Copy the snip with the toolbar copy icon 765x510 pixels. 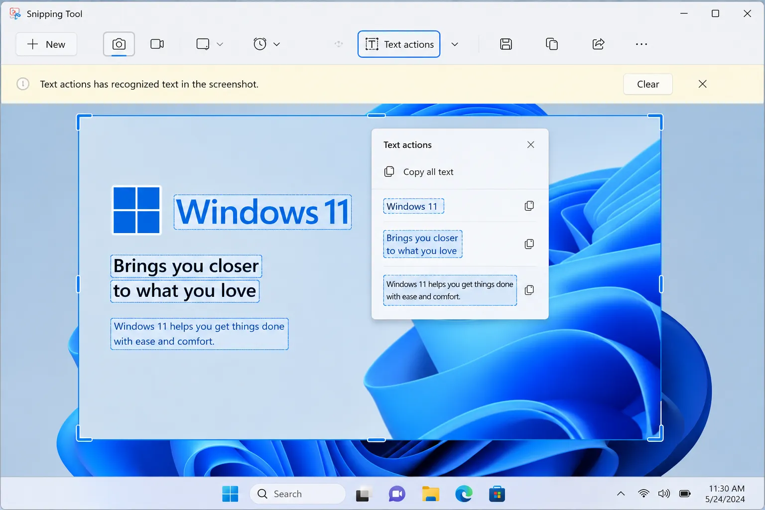point(552,44)
